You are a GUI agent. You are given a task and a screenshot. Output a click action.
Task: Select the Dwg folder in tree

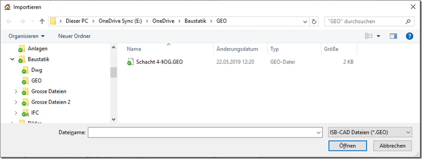click(37, 70)
